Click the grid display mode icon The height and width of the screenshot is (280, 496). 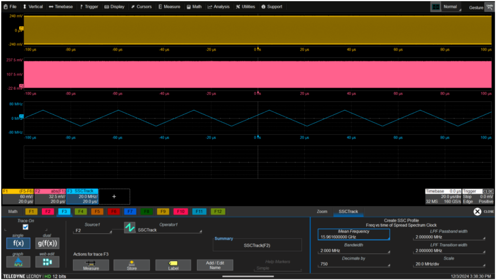(x=435, y=7)
